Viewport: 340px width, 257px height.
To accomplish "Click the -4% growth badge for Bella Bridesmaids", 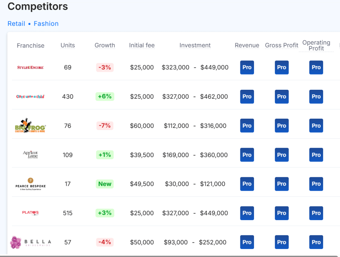I will [x=105, y=242].
